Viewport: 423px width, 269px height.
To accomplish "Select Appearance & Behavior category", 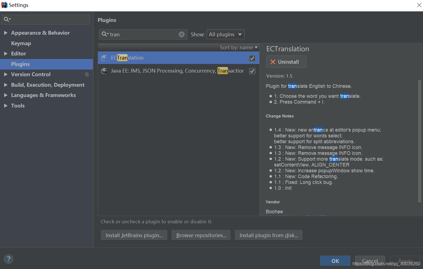I will point(40,33).
